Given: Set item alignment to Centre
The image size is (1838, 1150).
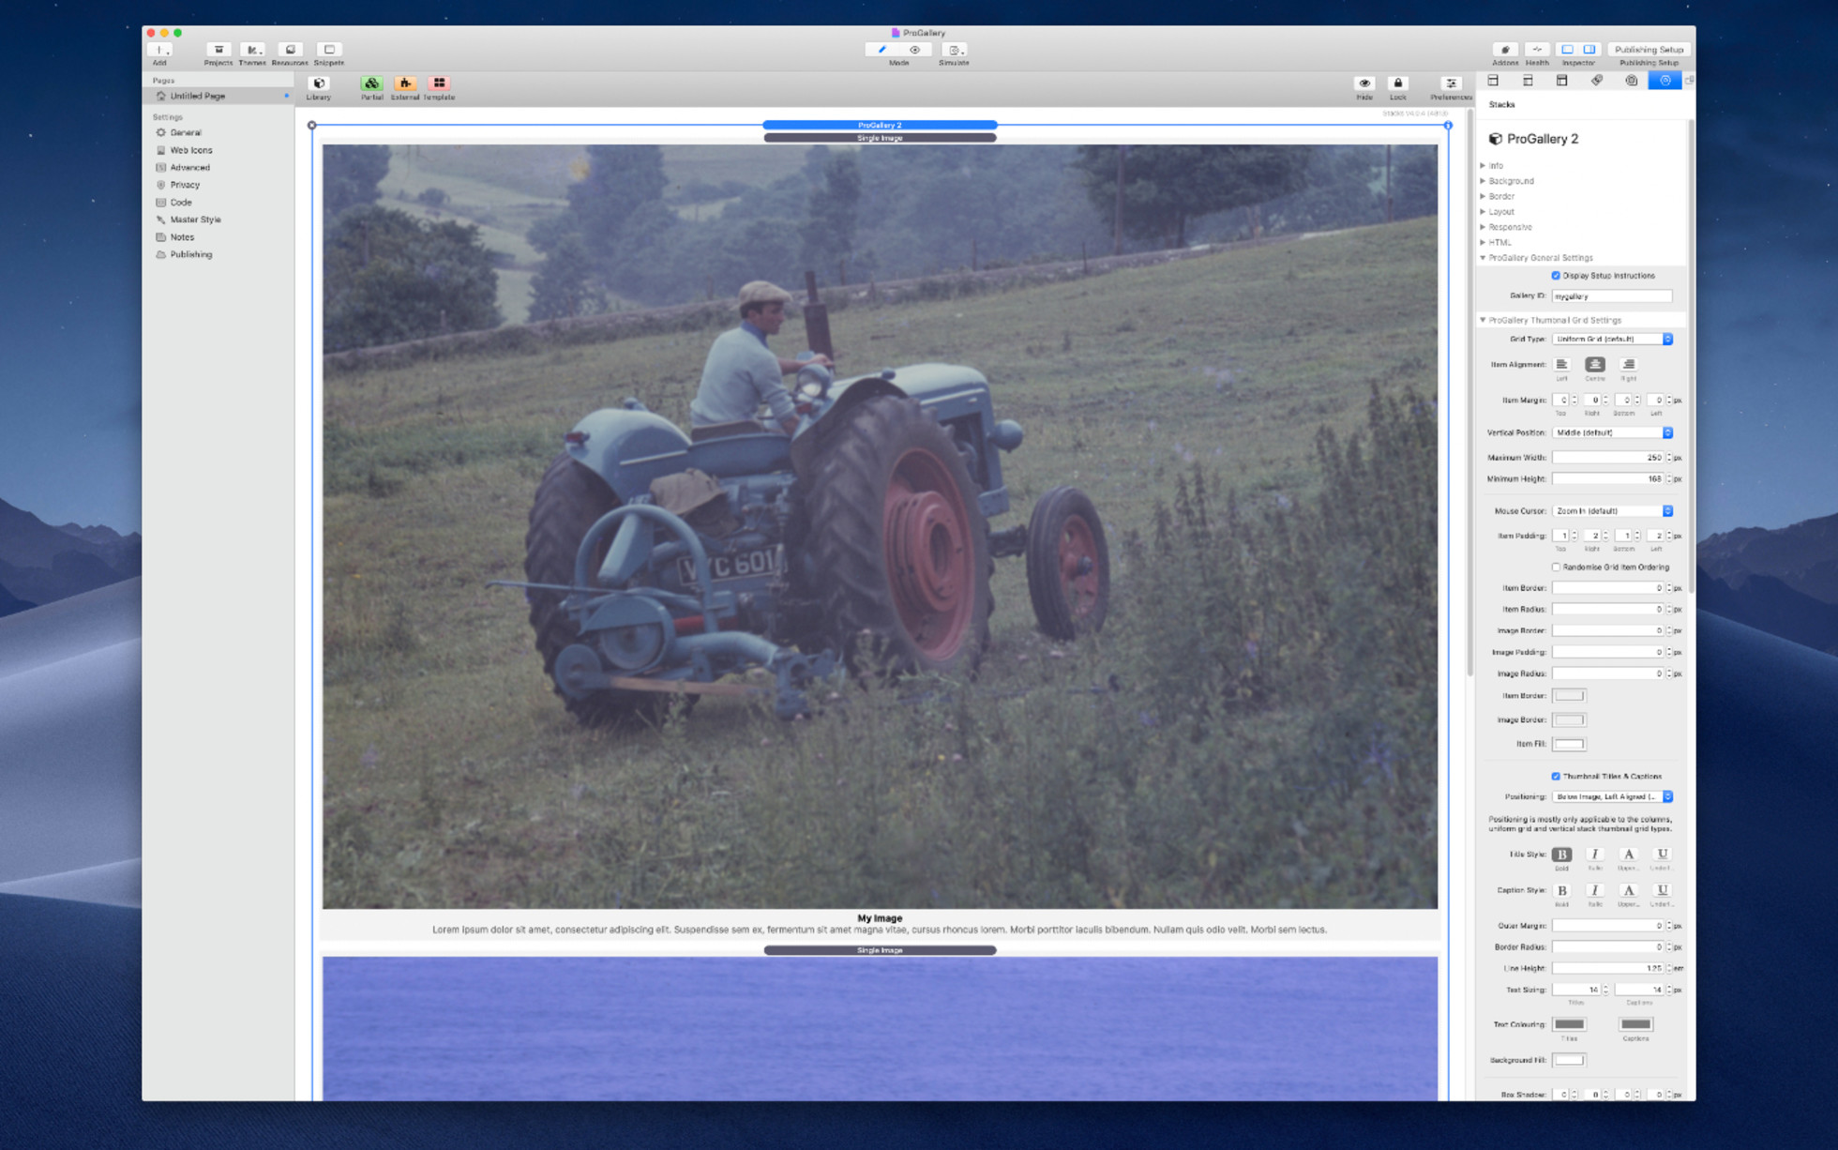Looking at the screenshot, I should point(1595,364).
